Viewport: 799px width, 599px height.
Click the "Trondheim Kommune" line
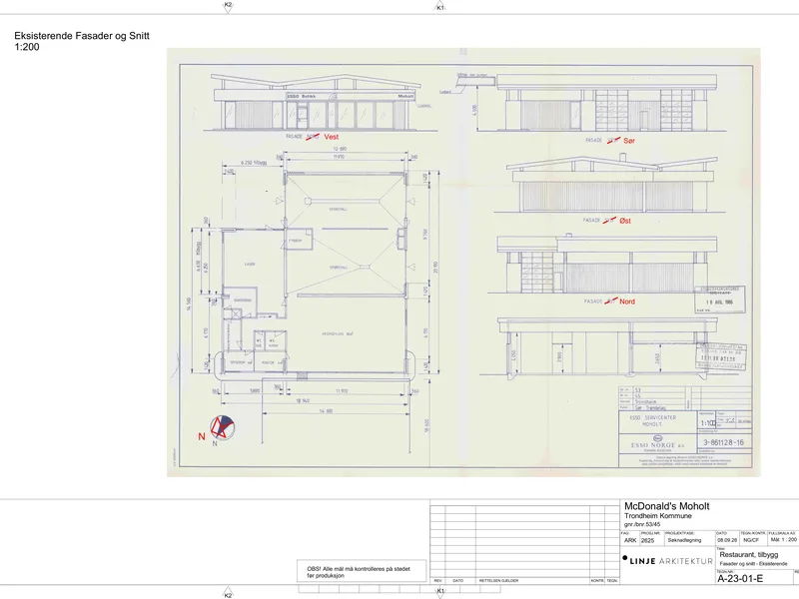[658, 516]
